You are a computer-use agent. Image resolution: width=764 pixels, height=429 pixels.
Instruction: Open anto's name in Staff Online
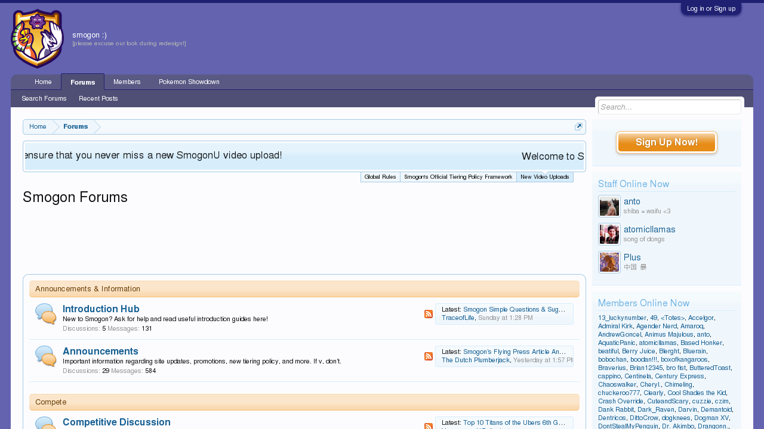pyautogui.click(x=632, y=201)
